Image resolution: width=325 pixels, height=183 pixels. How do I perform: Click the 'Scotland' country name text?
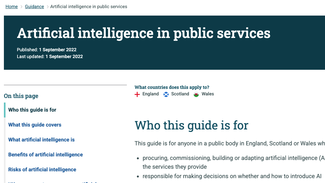coord(180,94)
